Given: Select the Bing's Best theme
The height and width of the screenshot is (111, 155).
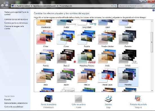Looking at the screenshot, I should (87, 24).
